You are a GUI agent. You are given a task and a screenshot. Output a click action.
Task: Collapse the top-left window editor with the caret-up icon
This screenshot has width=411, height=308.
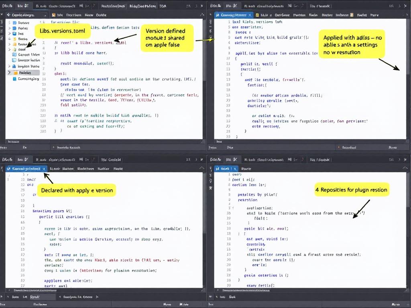click(x=201, y=15)
